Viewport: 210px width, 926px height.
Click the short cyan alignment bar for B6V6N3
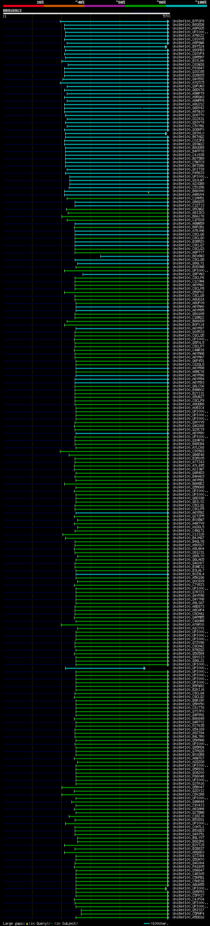point(135,256)
